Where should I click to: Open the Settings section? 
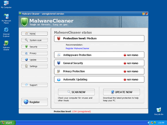[x=34, y=66]
